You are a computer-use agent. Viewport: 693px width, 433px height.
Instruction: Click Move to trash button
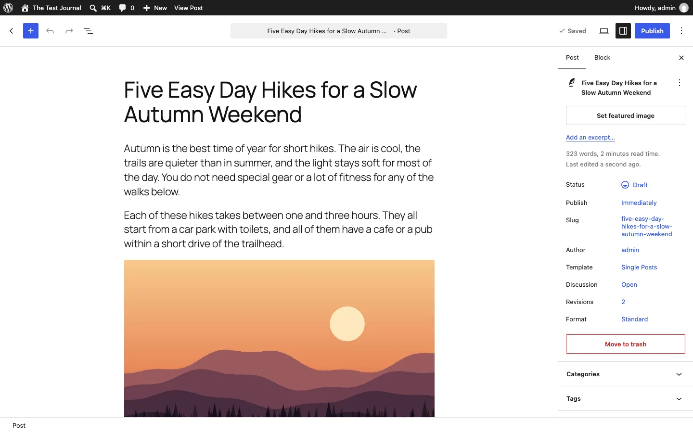[626, 344]
